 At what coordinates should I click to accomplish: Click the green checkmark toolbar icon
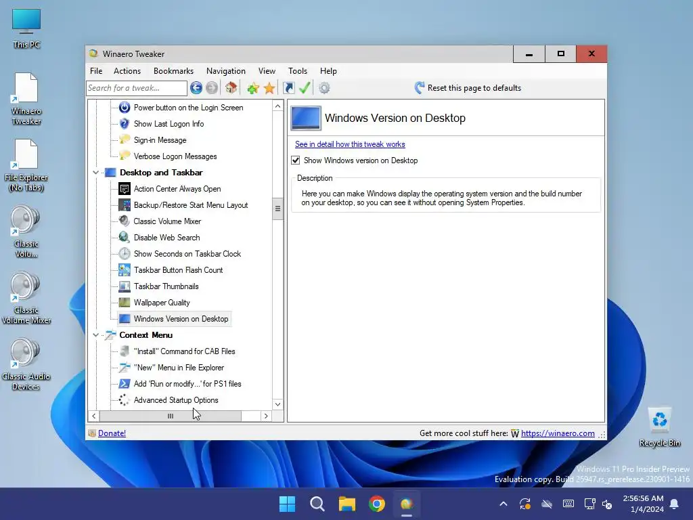click(x=305, y=87)
